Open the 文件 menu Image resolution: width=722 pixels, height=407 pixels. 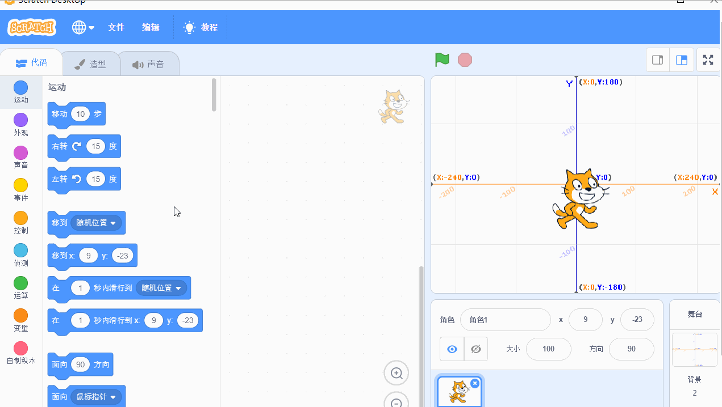[116, 27]
